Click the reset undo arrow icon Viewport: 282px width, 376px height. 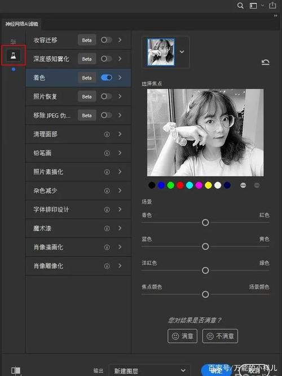tap(266, 63)
